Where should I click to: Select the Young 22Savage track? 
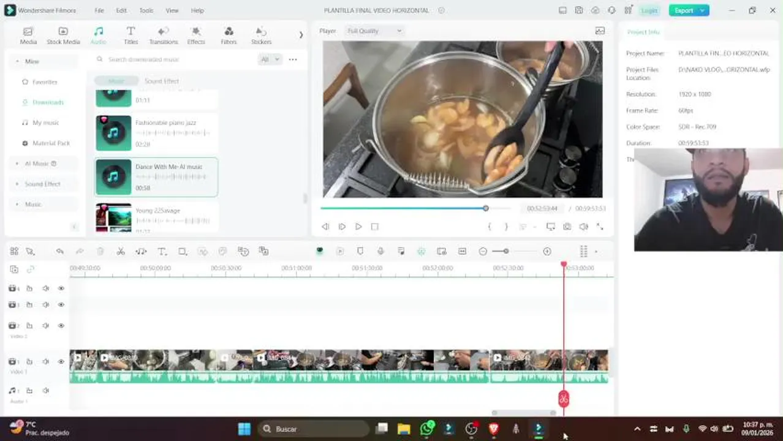pos(156,217)
